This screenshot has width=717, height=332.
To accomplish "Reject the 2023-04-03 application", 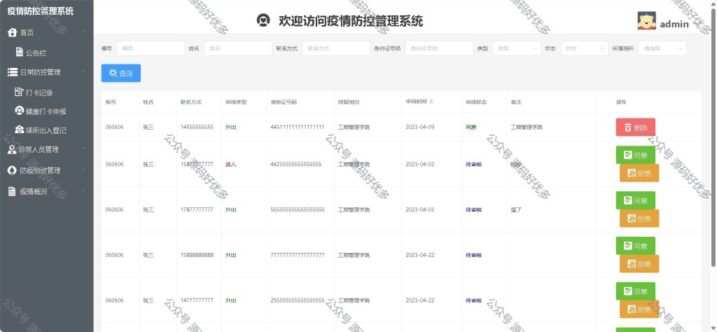I will pos(639,219).
